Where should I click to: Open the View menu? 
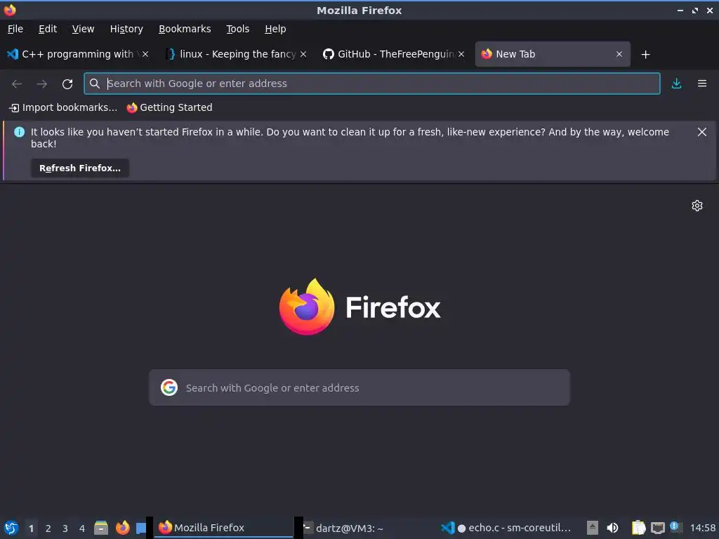click(x=83, y=29)
